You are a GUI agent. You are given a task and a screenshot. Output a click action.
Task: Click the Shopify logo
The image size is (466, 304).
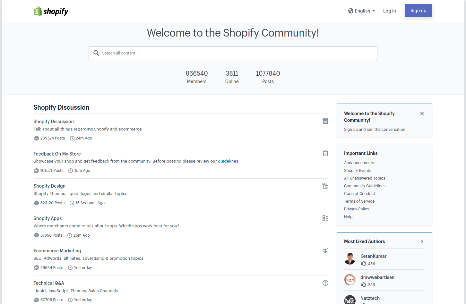51,11
